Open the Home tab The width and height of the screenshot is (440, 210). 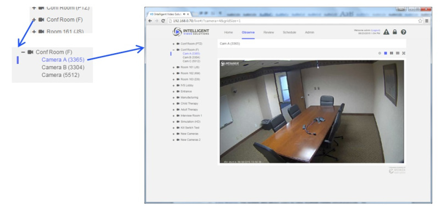tap(228, 32)
